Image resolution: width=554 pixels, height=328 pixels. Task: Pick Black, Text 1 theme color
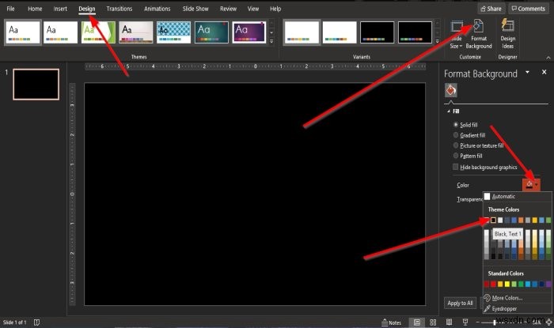point(493,220)
